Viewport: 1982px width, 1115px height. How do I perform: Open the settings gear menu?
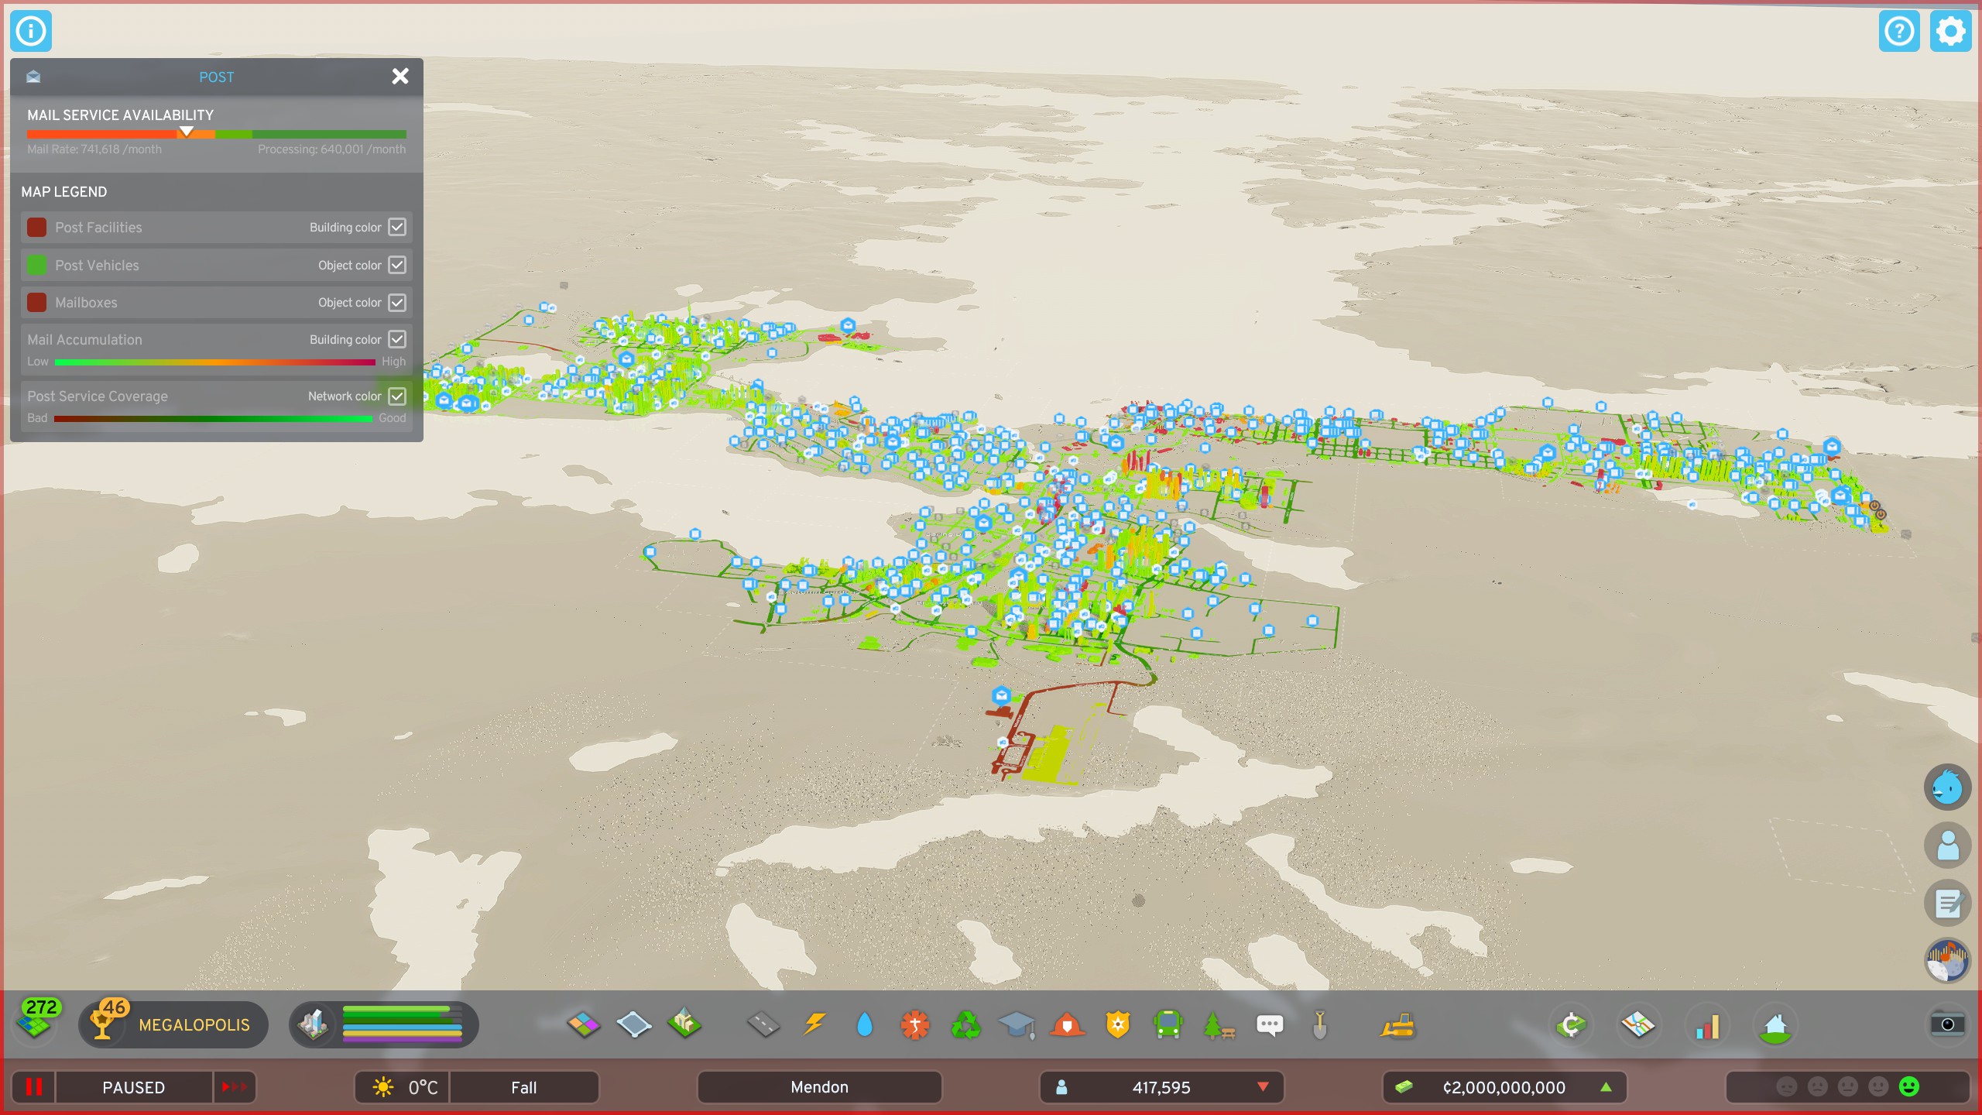(x=1949, y=31)
